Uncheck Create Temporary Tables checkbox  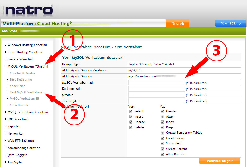tap(163, 133)
